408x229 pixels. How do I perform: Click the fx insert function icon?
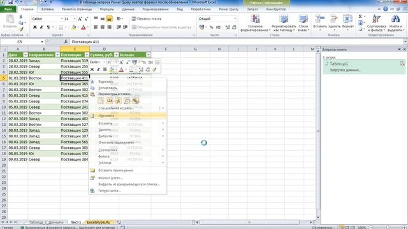[x=66, y=41]
